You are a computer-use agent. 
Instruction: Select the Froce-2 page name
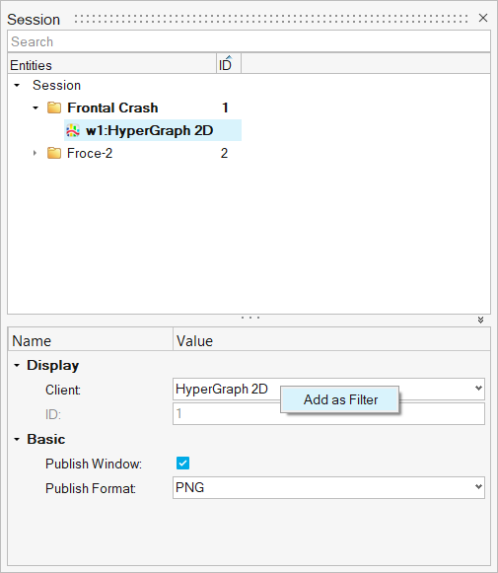click(90, 153)
